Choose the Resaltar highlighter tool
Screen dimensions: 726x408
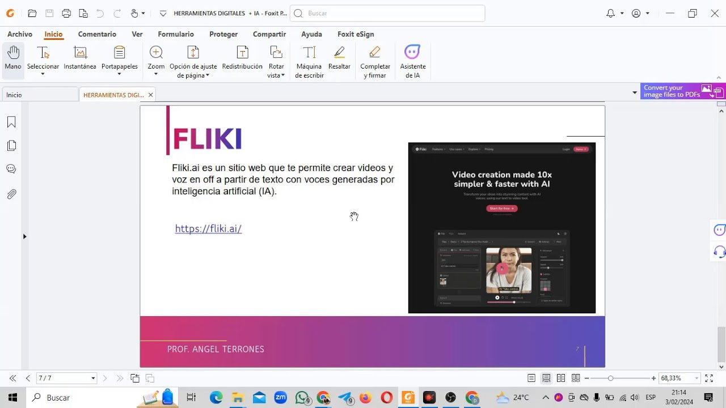coord(339,58)
